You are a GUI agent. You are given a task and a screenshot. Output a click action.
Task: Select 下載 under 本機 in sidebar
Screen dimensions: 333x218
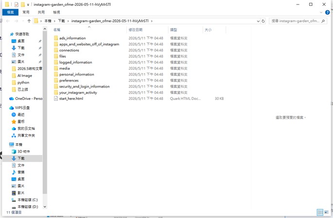point(18,158)
